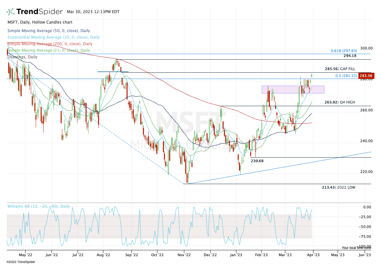Click the -50.00 Williams %R axis value
The width and height of the screenshot is (381, 265).
point(365,227)
